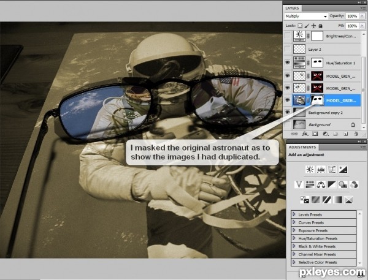Open the Layers panel options menu

pos(363,8)
